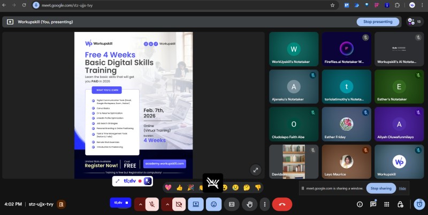The image size is (428, 215).
Task: Select the Layo Maurice tile
Action: (x=346, y=162)
